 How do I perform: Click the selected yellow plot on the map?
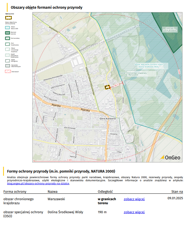coord(107,88)
